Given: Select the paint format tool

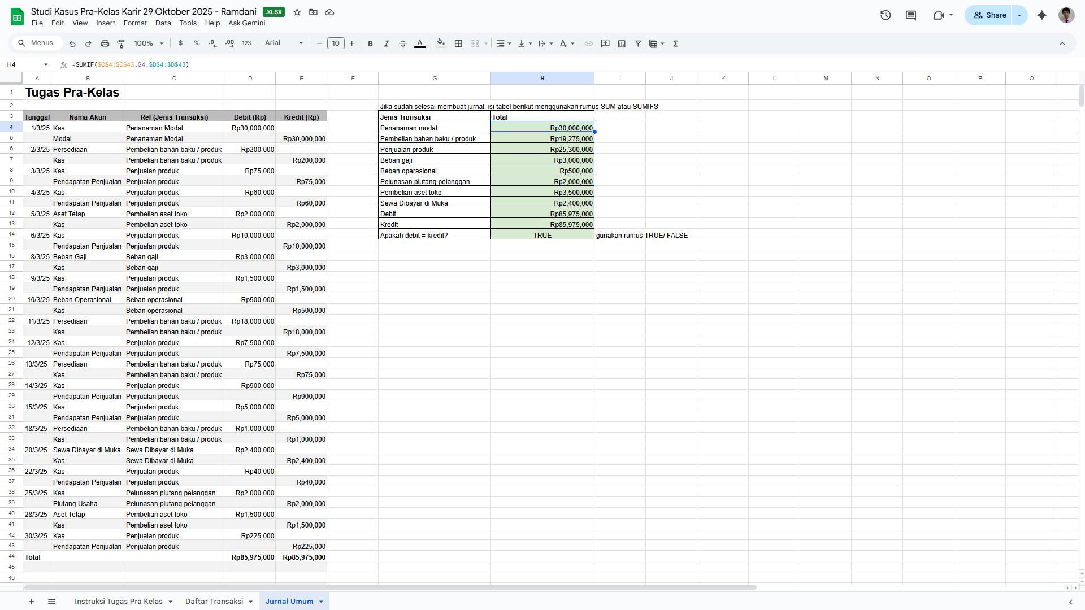Looking at the screenshot, I should pos(121,43).
